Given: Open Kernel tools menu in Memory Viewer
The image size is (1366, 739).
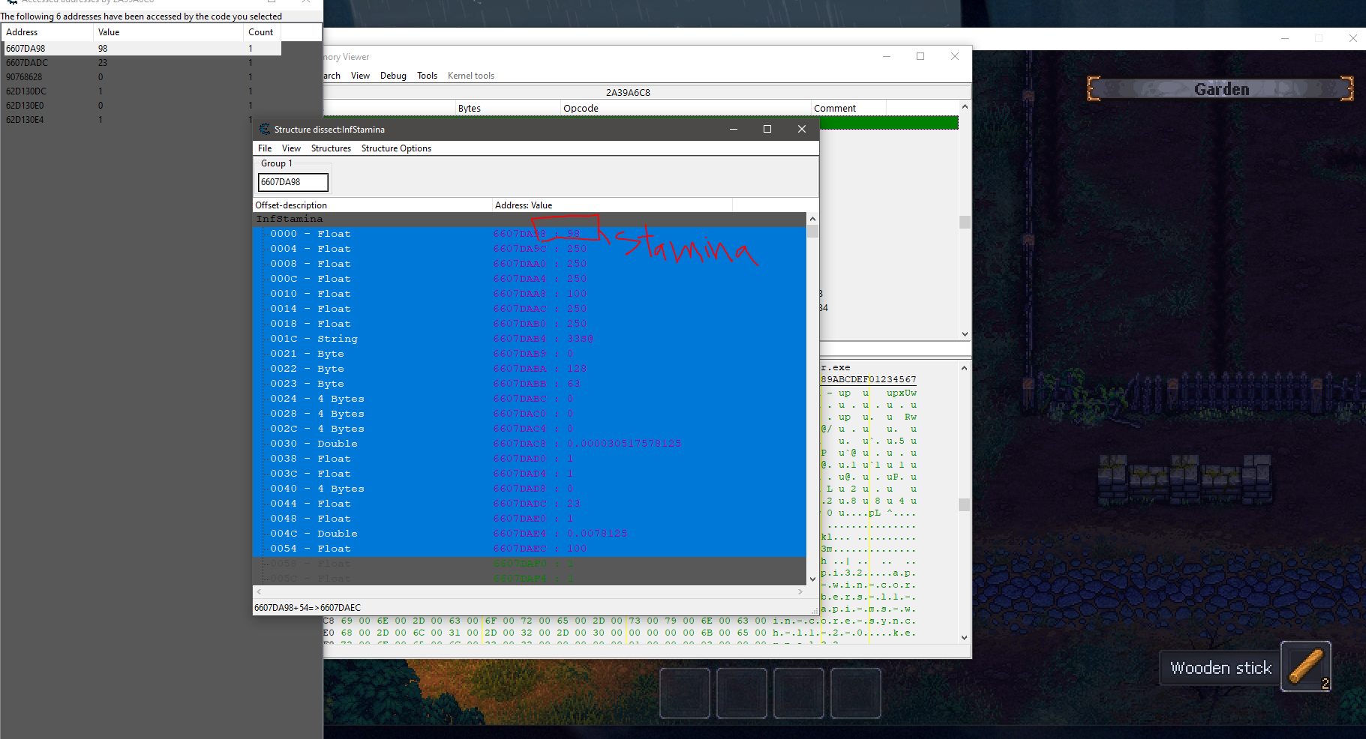Looking at the screenshot, I should point(470,76).
